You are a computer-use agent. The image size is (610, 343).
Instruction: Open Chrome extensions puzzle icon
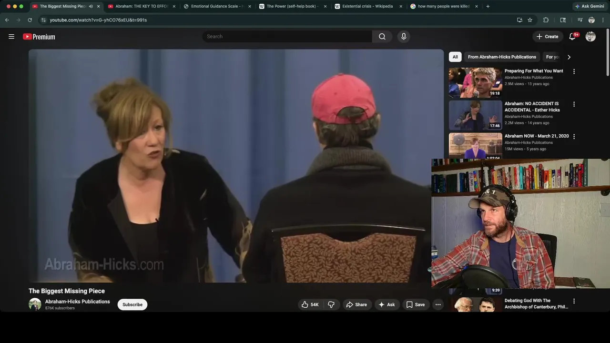click(x=546, y=20)
